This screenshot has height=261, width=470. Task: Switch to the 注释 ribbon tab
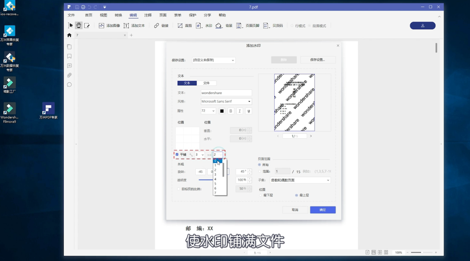tap(148, 14)
